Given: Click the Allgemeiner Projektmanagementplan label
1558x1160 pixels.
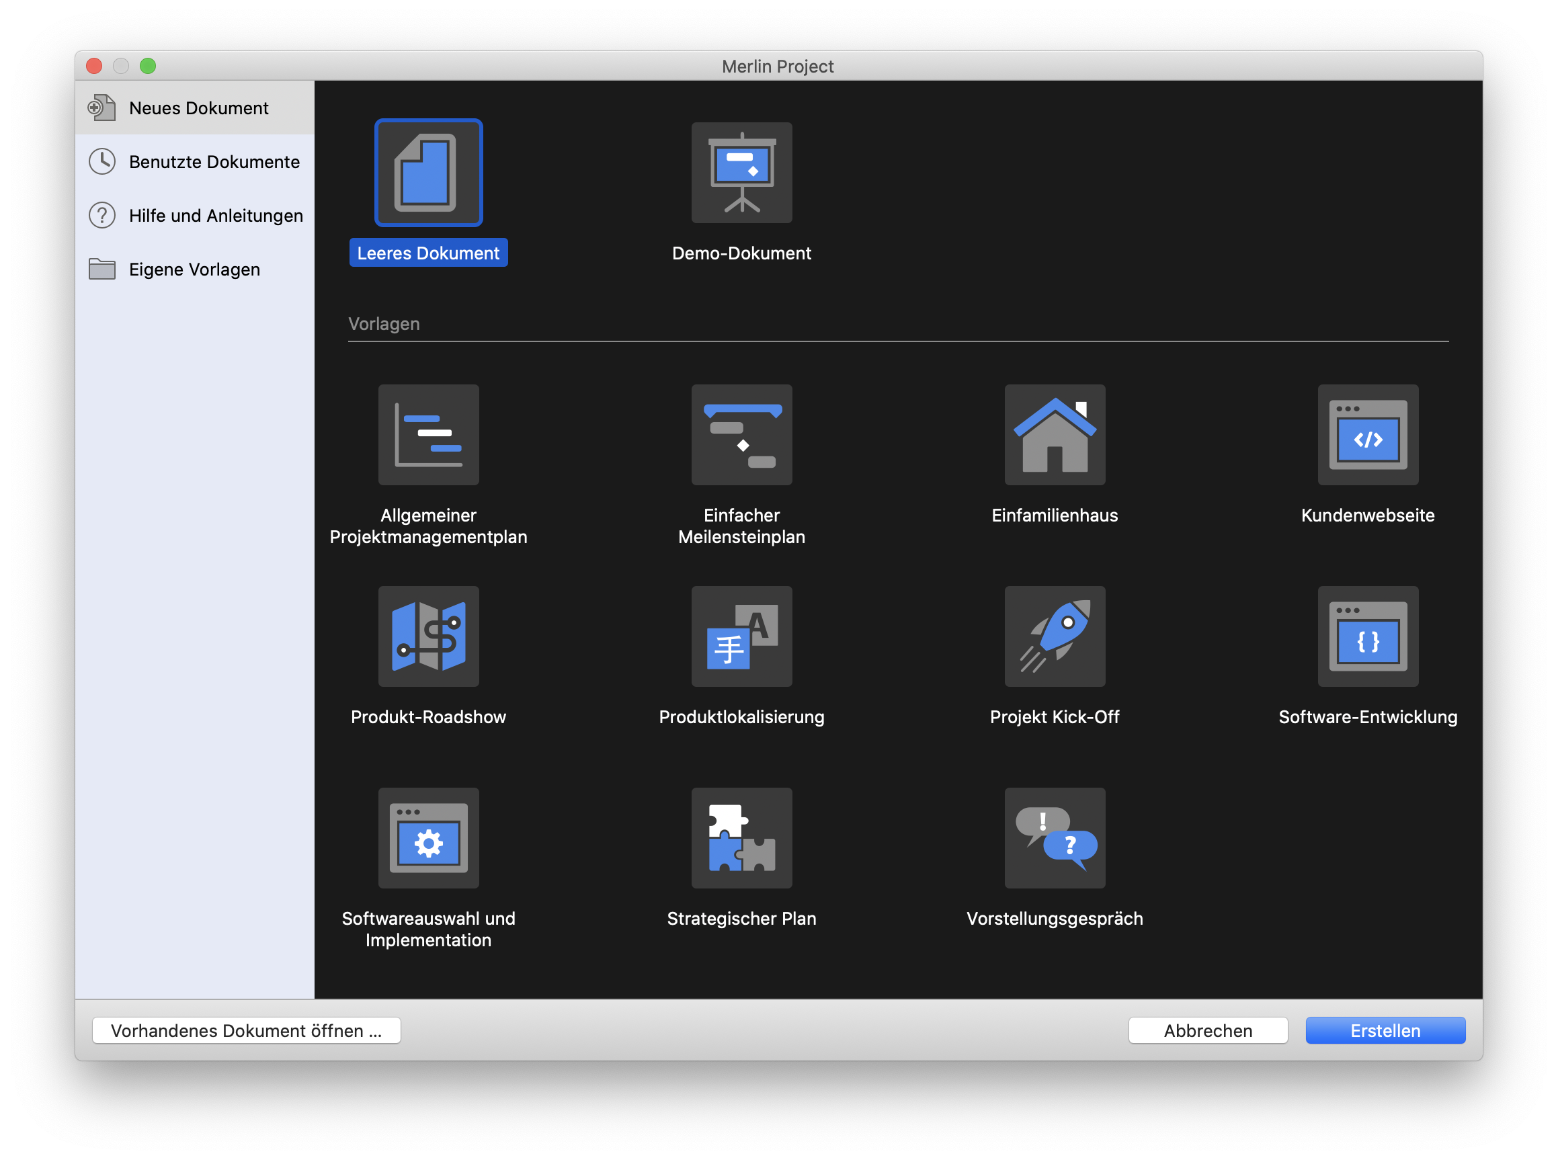Looking at the screenshot, I should (428, 526).
